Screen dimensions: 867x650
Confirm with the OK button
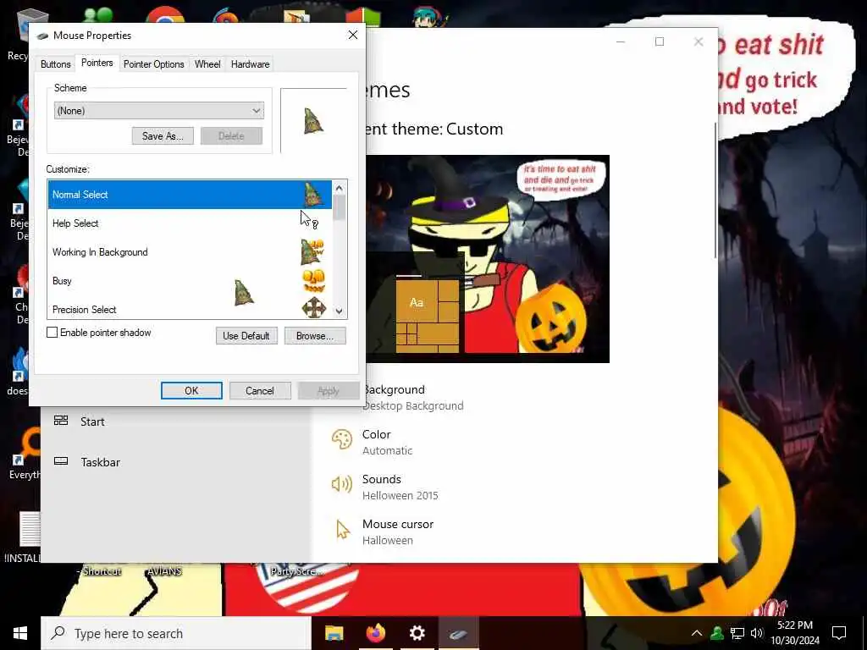tap(191, 391)
